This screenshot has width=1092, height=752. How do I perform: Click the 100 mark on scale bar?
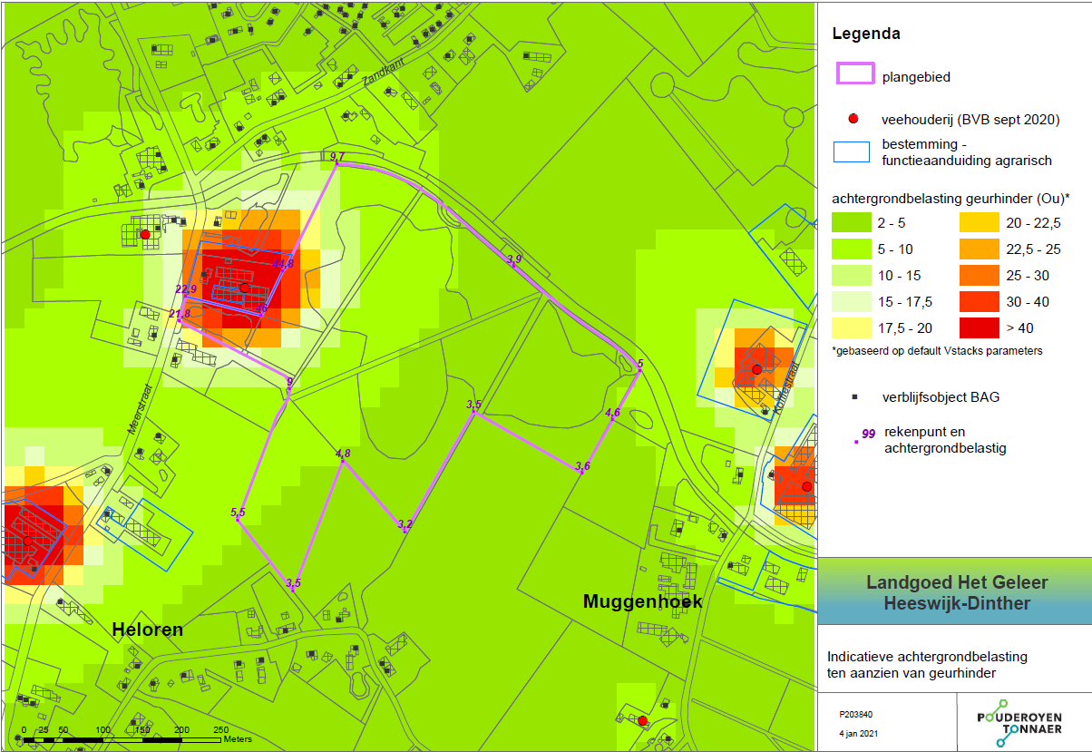[x=102, y=729]
